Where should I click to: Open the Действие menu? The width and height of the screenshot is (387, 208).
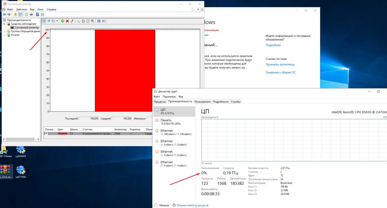(x=21, y=9)
